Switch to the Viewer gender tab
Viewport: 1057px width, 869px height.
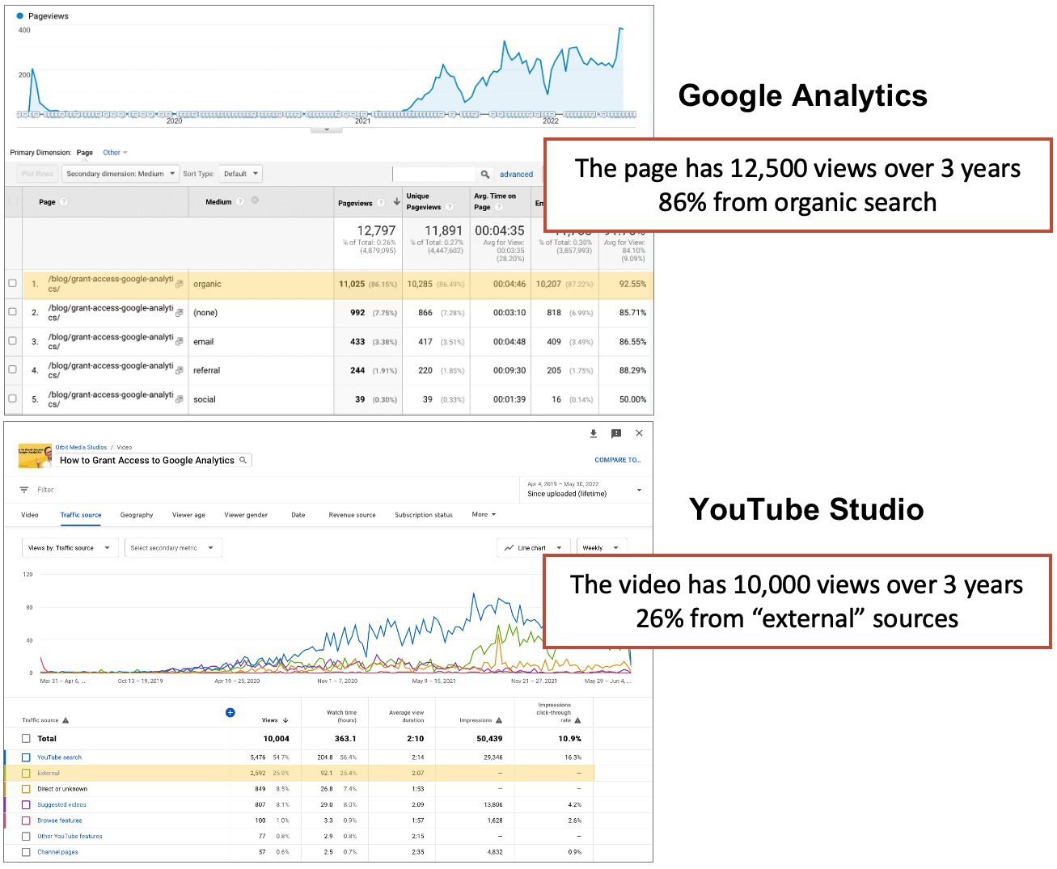246,515
